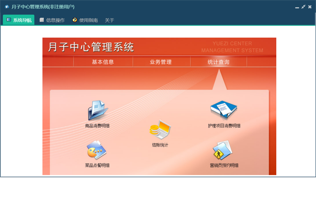Open the 菜品点餐明细 pac-man folder icon
Screen dimensions: 316x209
pos(96,150)
